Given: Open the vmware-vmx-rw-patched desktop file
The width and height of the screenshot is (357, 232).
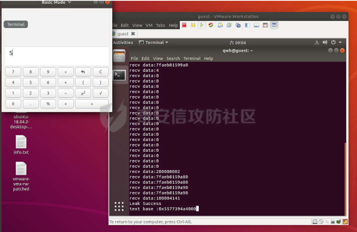Looking at the screenshot, I should click(21, 176).
